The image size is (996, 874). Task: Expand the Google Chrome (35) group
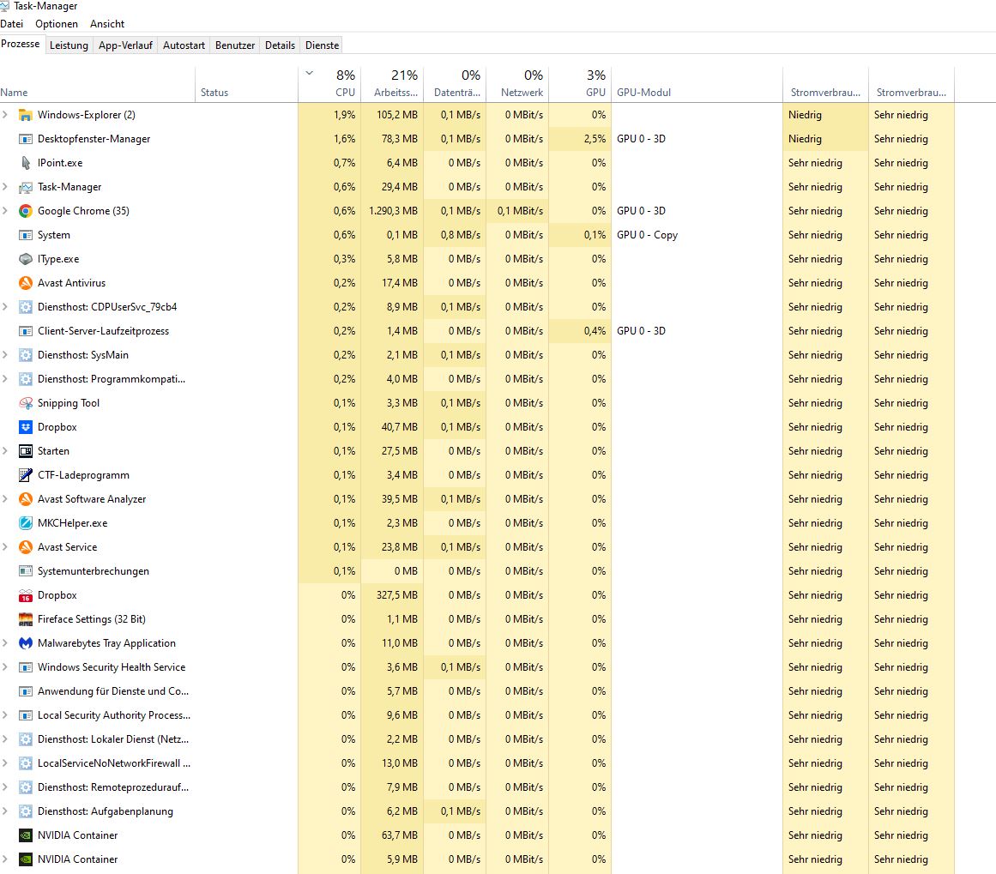point(5,211)
